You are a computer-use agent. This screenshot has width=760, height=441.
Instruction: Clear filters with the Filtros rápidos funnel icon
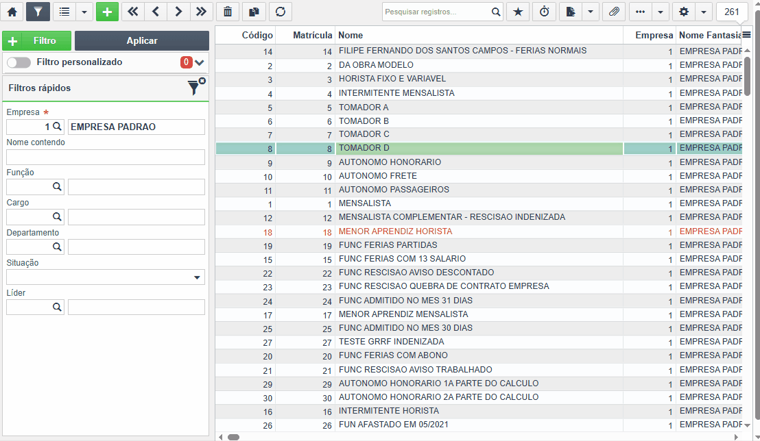tap(196, 87)
